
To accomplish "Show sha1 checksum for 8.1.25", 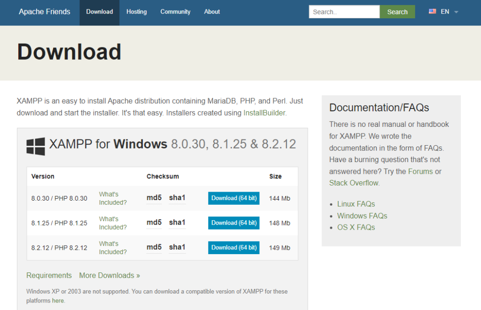I will pos(177,222).
